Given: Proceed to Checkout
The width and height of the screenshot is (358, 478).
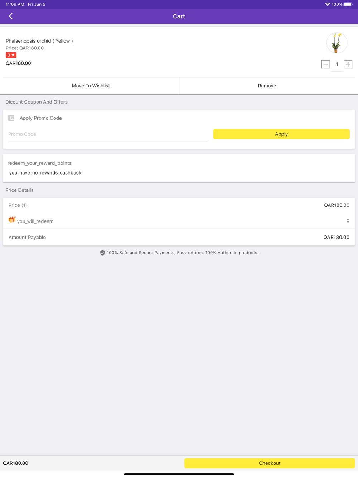Looking at the screenshot, I should (x=270, y=463).
